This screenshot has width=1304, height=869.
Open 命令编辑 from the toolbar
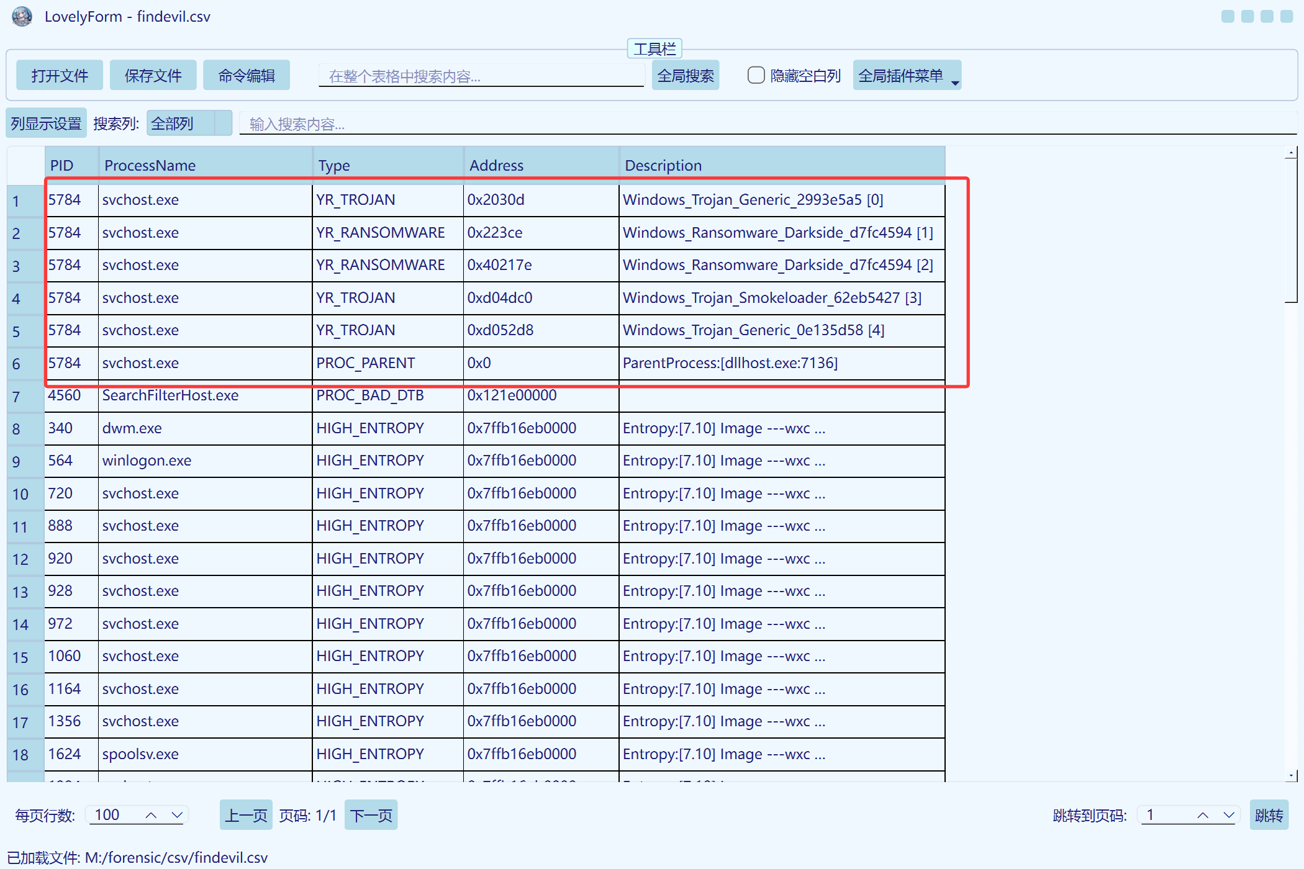pyautogui.click(x=247, y=76)
